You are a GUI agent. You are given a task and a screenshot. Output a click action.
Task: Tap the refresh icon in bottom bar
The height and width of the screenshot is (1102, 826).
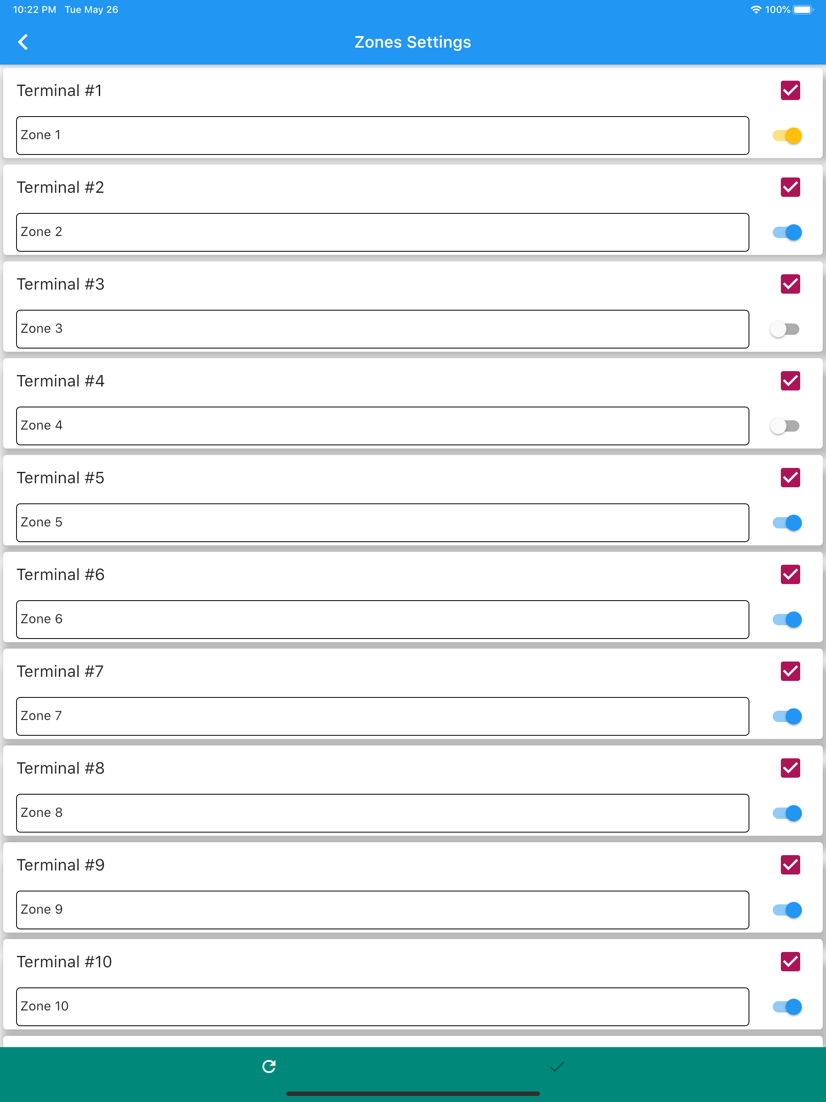point(269,1066)
